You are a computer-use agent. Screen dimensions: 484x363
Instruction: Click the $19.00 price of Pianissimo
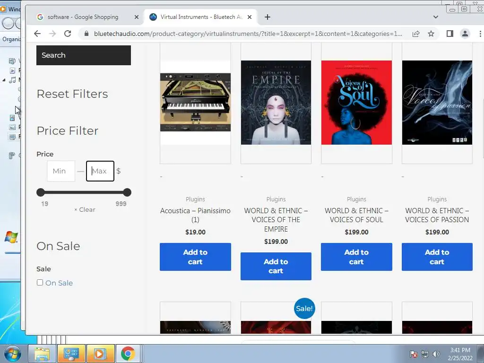pyautogui.click(x=195, y=232)
